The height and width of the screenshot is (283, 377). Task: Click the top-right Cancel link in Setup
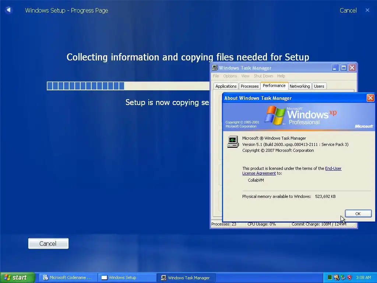[348, 10]
